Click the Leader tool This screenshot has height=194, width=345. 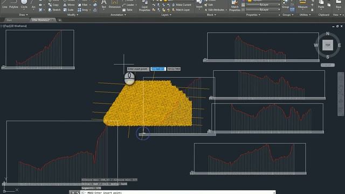[128, 5]
